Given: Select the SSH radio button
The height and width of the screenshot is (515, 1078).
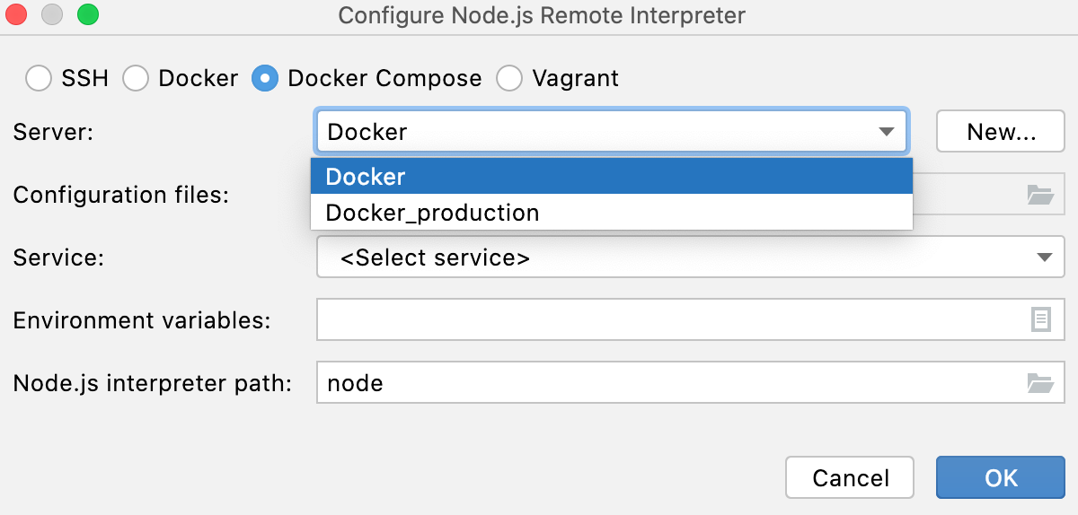Looking at the screenshot, I should pos(39,79).
